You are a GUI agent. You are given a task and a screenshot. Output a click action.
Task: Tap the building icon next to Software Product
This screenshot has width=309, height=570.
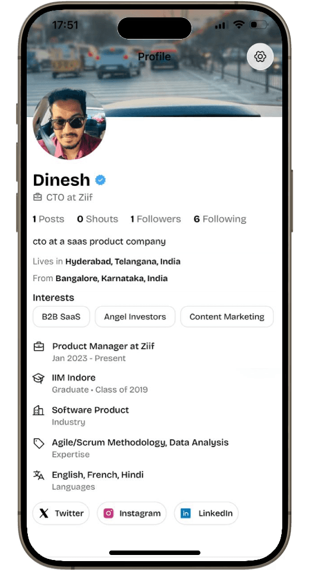point(38,411)
